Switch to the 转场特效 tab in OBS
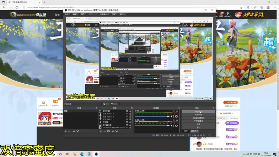The width and height of the screenshot is (279, 157). pyautogui.click(x=195, y=131)
